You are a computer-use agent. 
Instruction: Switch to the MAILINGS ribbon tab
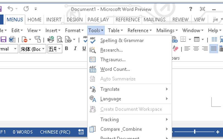pos(155,19)
